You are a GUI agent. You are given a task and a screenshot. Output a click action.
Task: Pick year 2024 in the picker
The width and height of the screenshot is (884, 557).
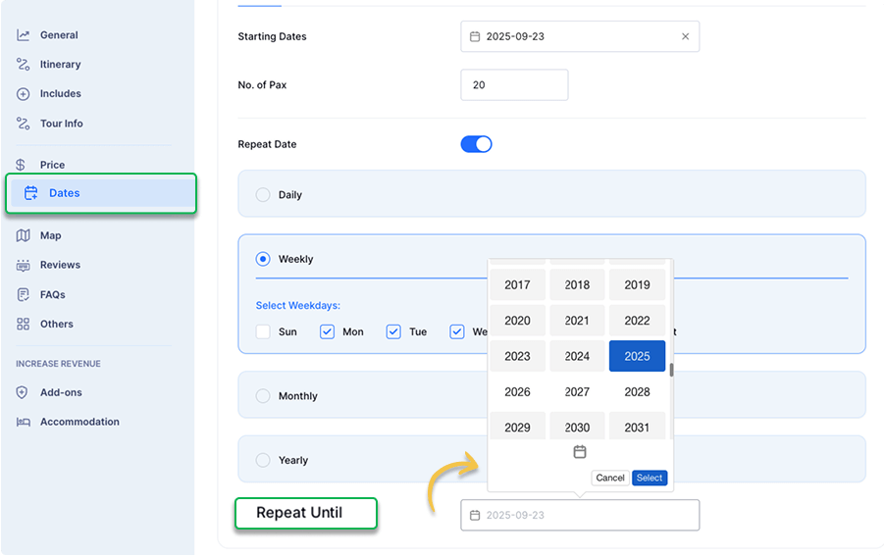click(577, 356)
